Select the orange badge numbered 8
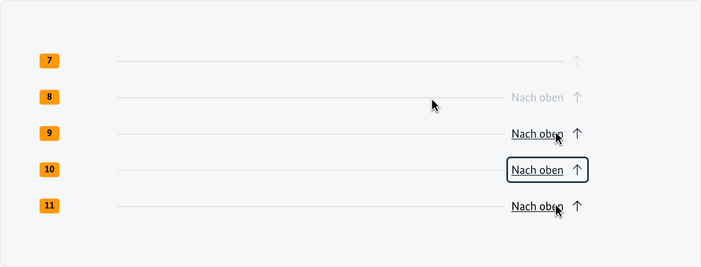 tap(49, 97)
